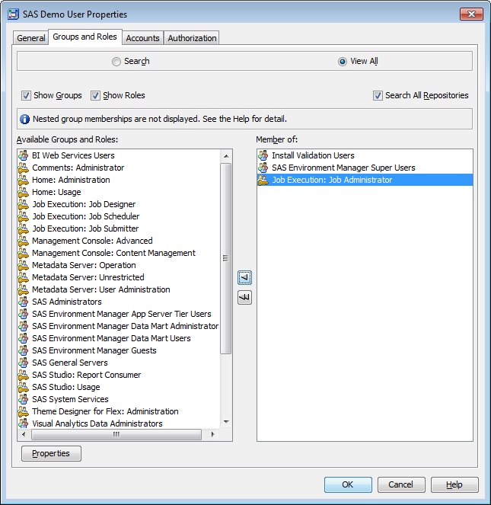The height and width of the screenshot is (505, 491).
Task: Select SAS Environment Manager App Server Tier Users
Action: 122,314
